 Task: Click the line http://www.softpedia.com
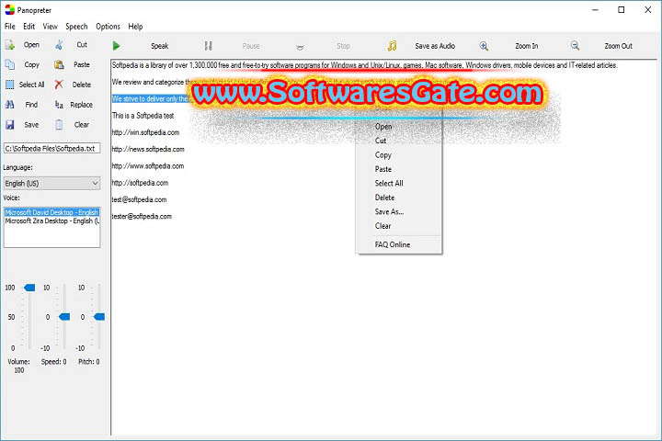click(148, 166)
